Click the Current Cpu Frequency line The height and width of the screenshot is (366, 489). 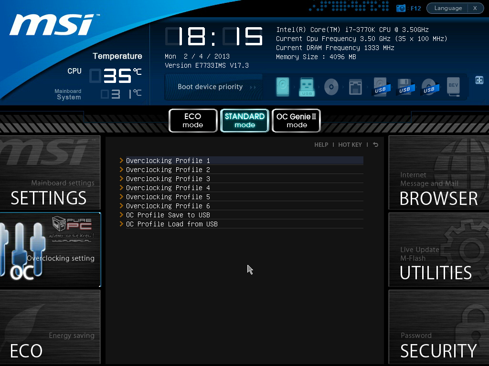[x=362, y=39]
